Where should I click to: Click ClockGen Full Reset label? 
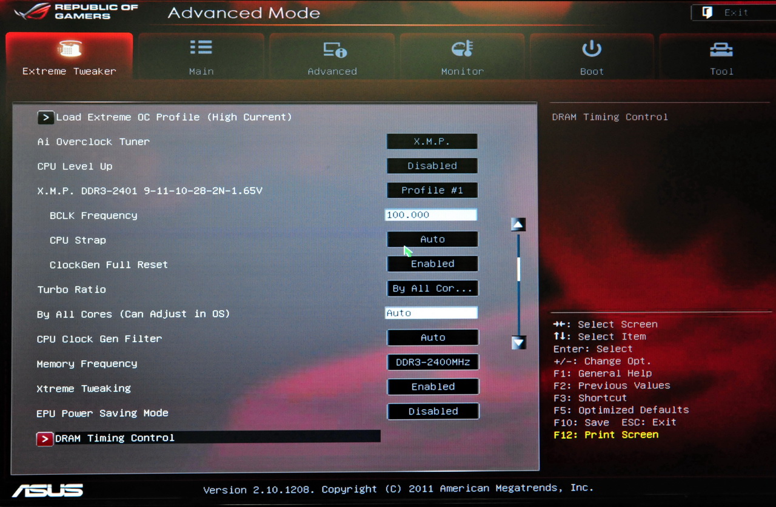(109, 265)
